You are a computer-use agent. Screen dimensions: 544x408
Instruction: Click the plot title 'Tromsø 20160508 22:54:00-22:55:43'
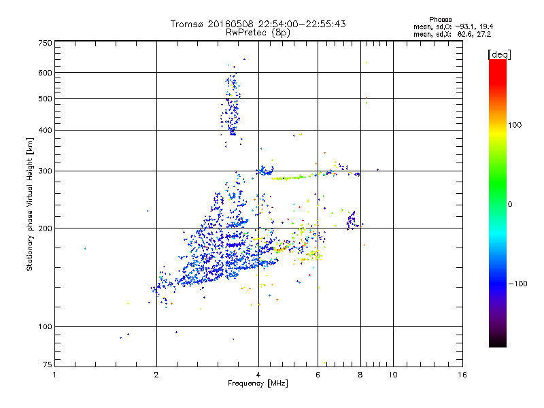point(258,24)
